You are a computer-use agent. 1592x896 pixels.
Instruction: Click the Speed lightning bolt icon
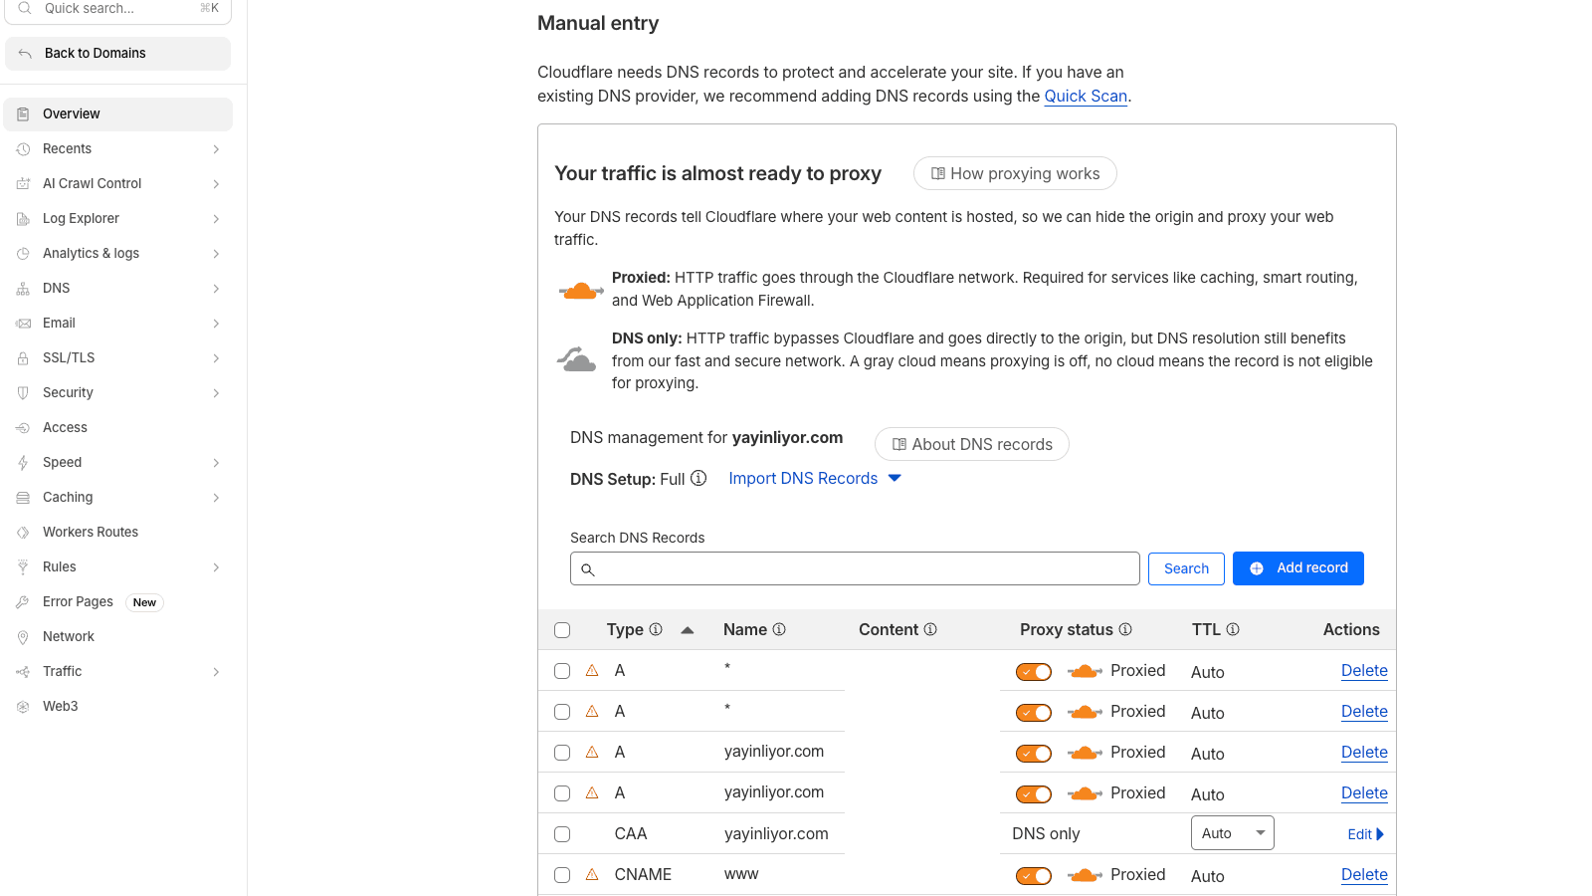[x=23, y=463]
